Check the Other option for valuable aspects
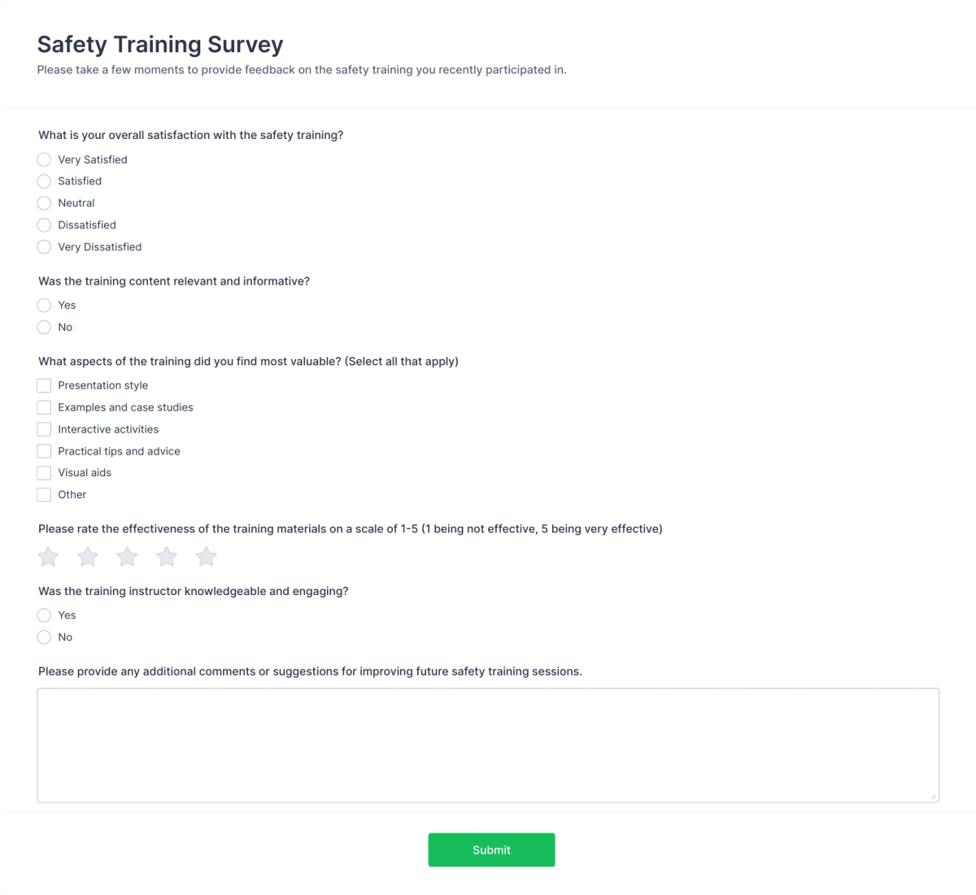Viewport: 976px width, 895px height. coord(44,494)
